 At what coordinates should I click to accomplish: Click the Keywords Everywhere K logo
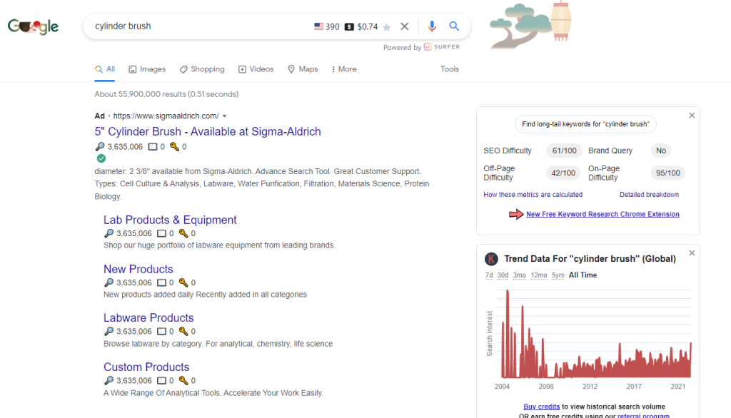pyautogui.click(x=491, y=259)
